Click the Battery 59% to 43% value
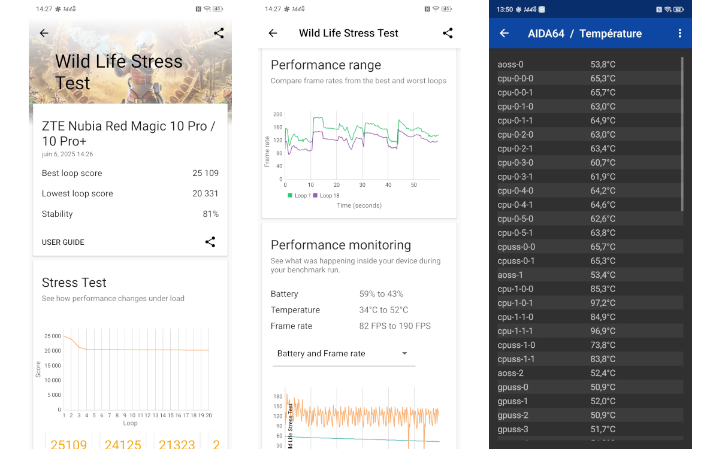 [x=381, y=294]
